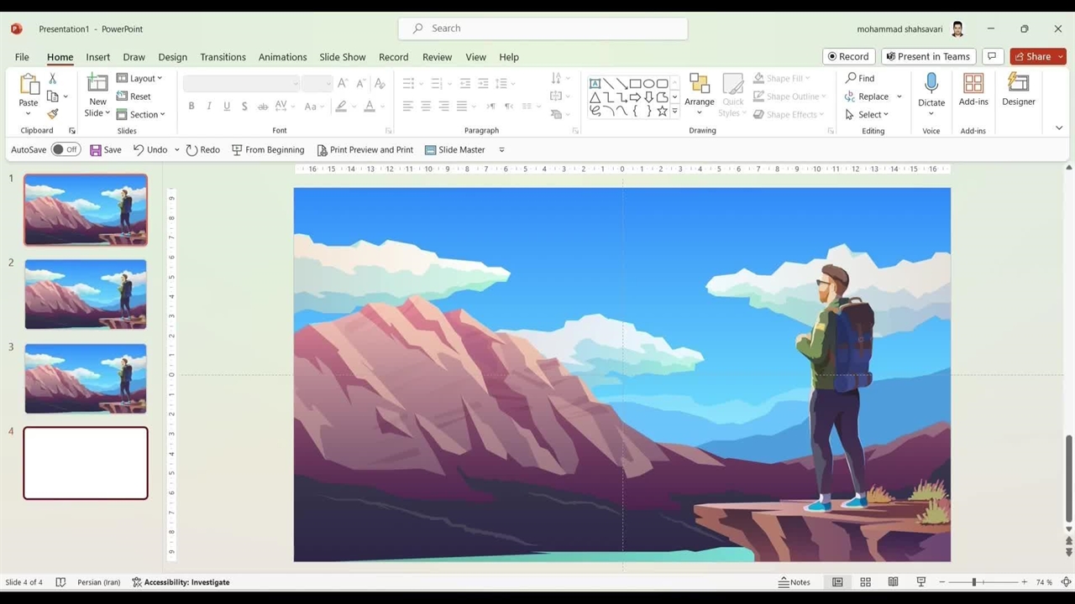Switch to the Insert tab
Viewport: 1075px width, 604px height.
point(97,57)
